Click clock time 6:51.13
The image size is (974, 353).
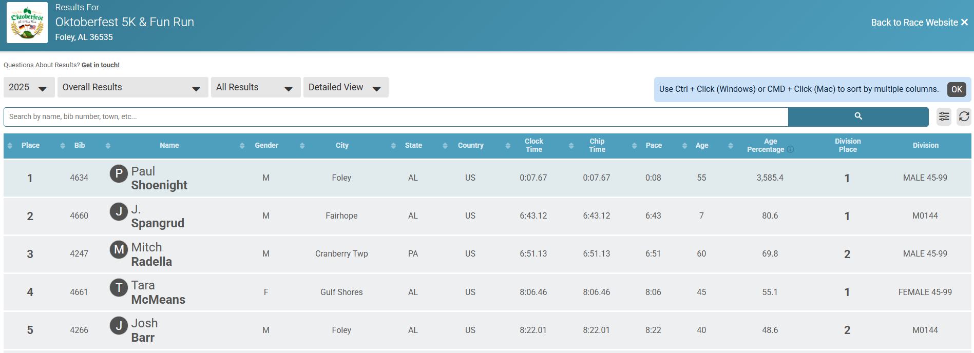(533, 253)
